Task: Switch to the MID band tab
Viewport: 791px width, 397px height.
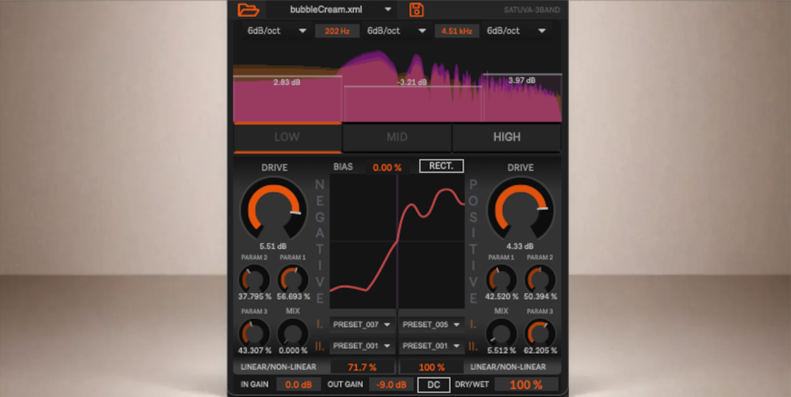Action: coord(397,137)
